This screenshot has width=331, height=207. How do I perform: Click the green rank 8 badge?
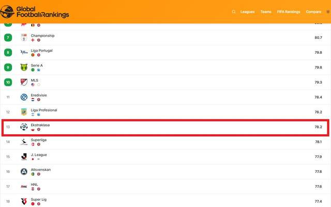(x=8, y=53)
